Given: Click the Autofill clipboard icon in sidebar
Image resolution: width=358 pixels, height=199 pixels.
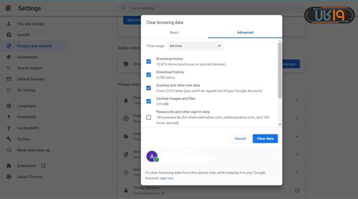Looking at the screenshot, I should click(9, 35).
